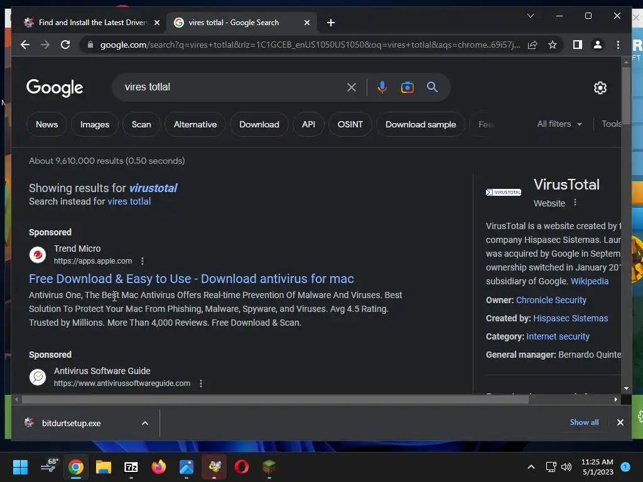The width and height of the screenshot is (643, 482).
Task: Open taskbar weather widget showing 68°
Action: point(50,466)
